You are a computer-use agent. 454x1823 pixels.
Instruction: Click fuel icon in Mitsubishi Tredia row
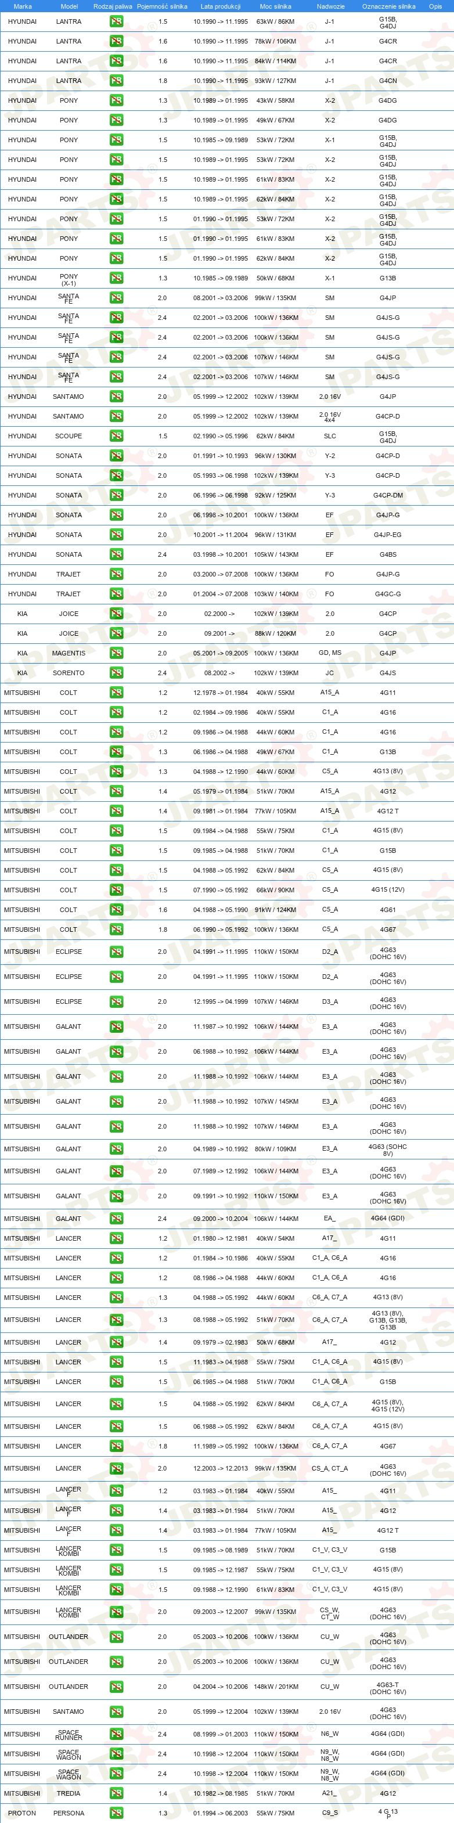(117, 1793)
